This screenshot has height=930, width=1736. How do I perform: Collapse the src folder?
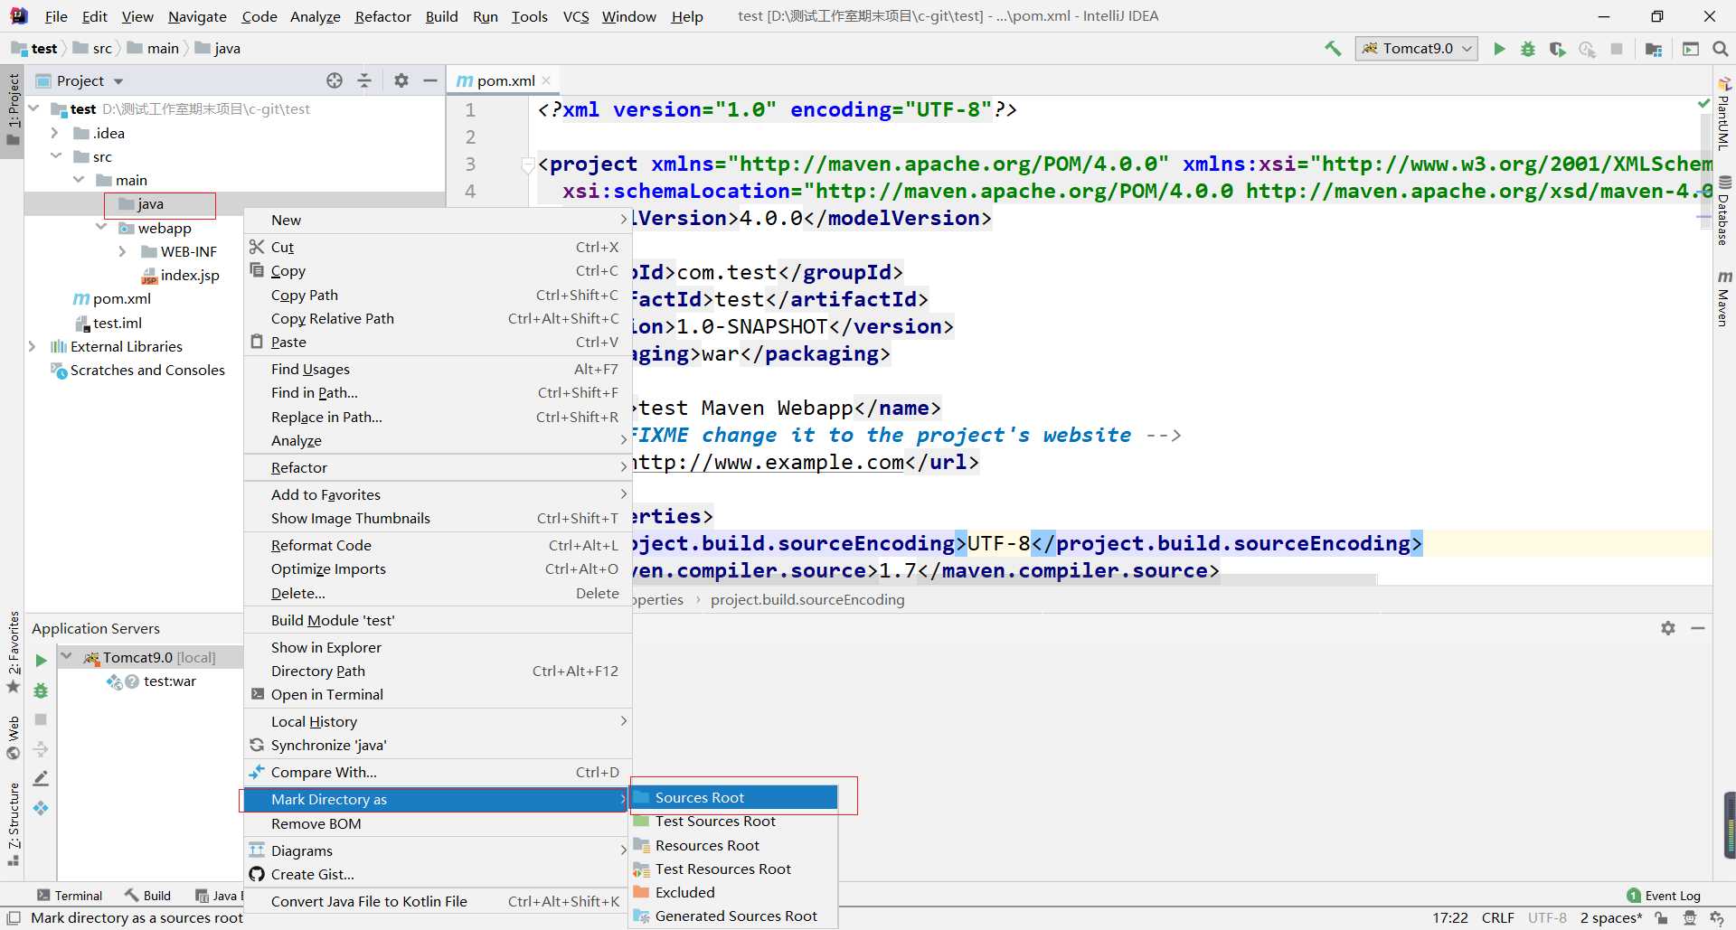click(56, 156)
